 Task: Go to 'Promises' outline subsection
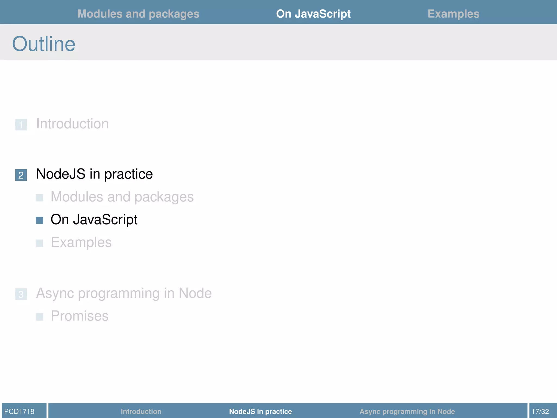click(x=80, y=316)
